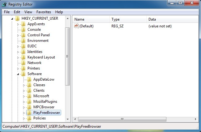This screenshot has width=201, height=132.
Task: Click the Registry Editor title bar icon
Action: pos(4,4)
